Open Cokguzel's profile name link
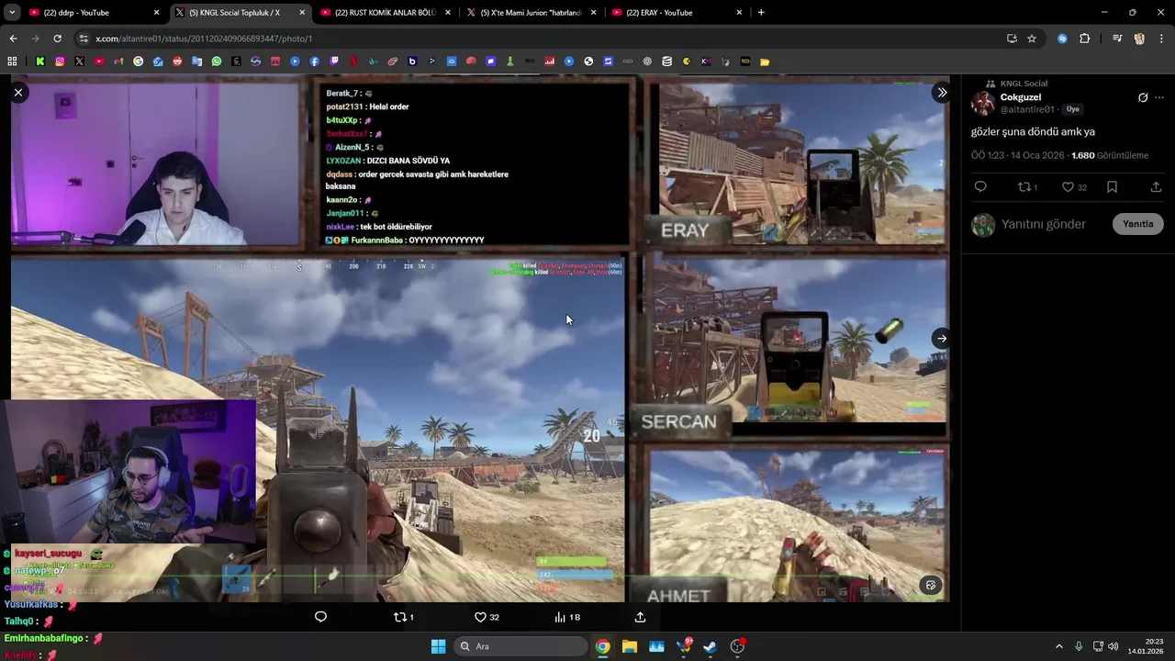The width and height of the screenshot is (1175, 661). 1021,97
